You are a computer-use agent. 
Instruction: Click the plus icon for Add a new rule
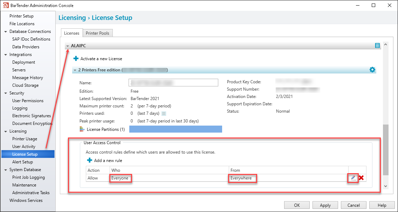[89, 160]
